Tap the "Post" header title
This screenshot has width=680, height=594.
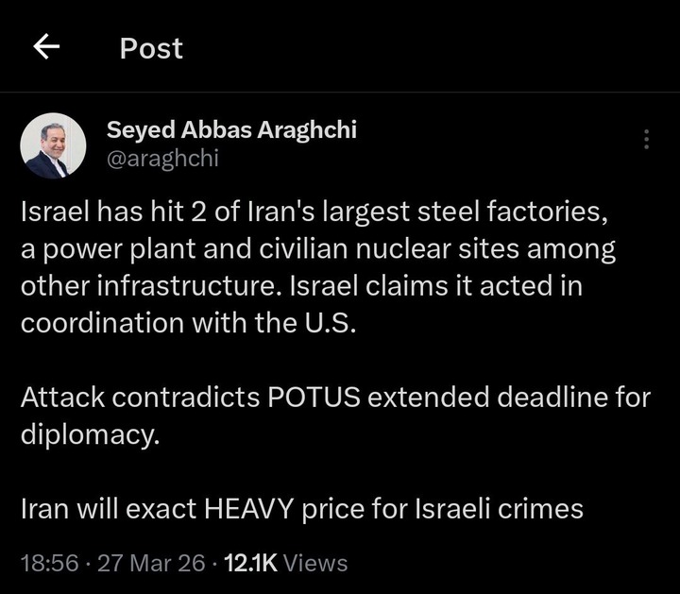point(151,48)
